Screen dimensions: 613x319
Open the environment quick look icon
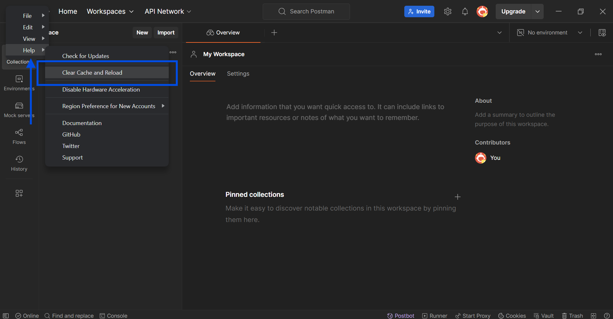[602, 33]
